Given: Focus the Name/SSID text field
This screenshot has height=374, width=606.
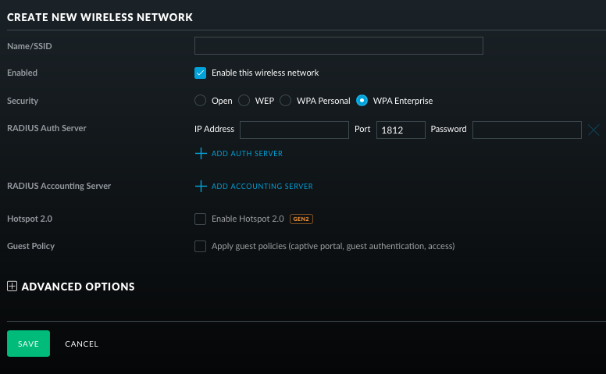Looking at the screenshot, I should pyautogui.click(x=339, y=45).
